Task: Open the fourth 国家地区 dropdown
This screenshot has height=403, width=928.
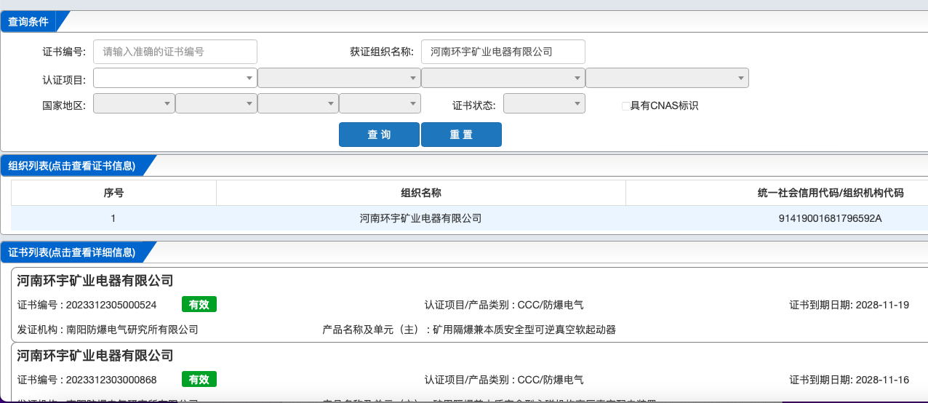Action: 380,103
